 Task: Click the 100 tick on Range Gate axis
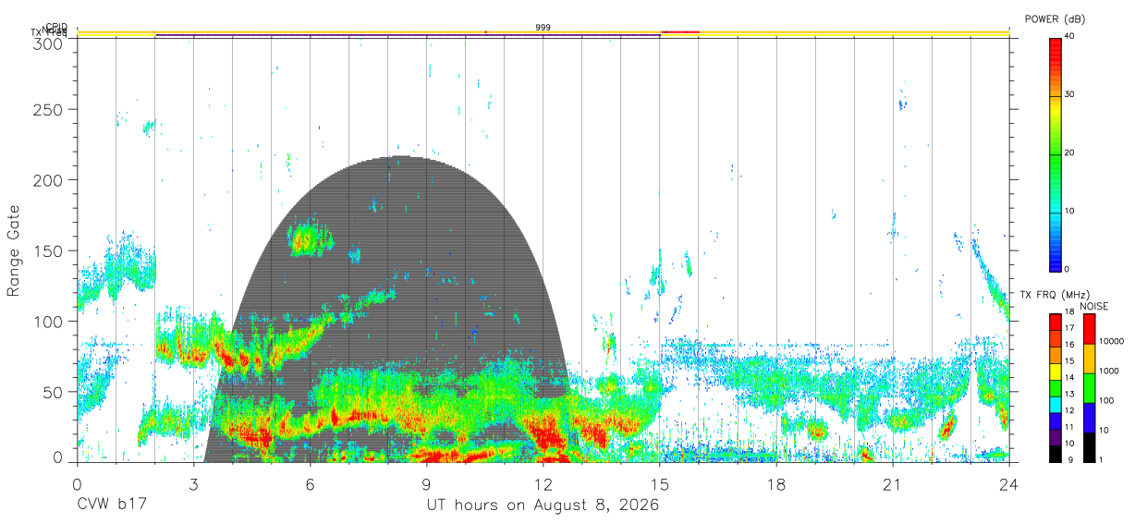tap(49, 321)
